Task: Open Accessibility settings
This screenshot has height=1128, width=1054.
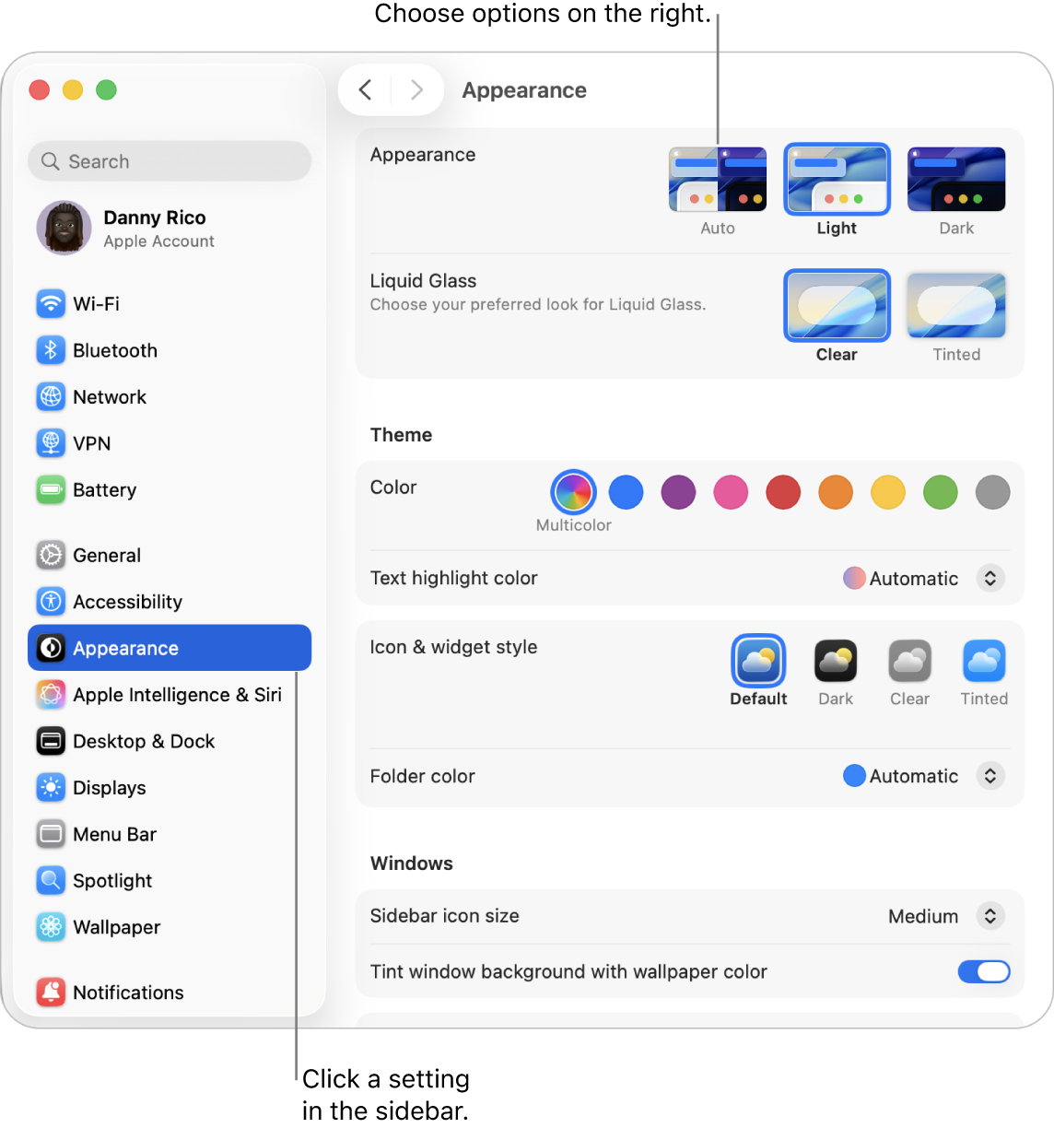Action: click(127, 601)
